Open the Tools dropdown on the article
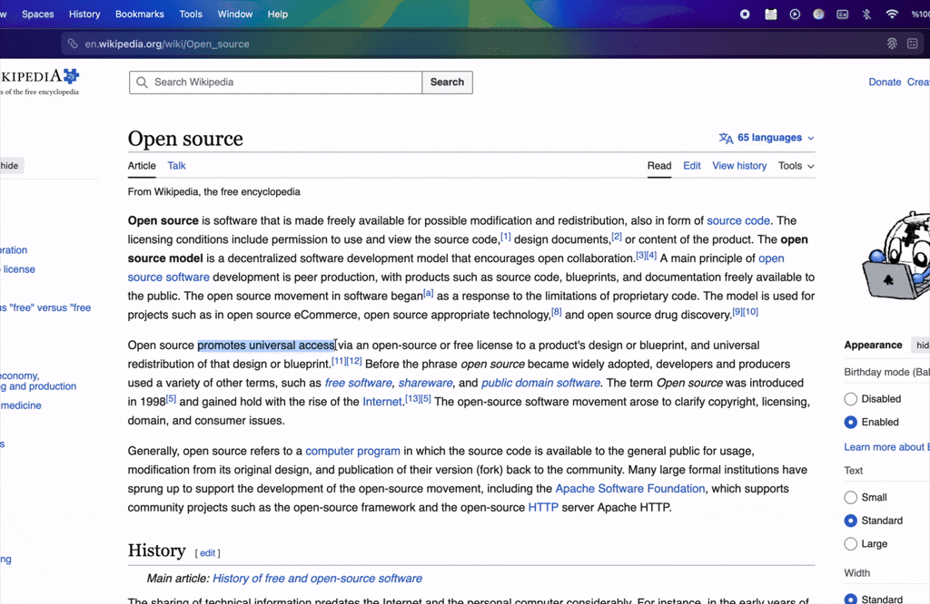The width and height of the screenshot is (930, 604). coord(796,166)
